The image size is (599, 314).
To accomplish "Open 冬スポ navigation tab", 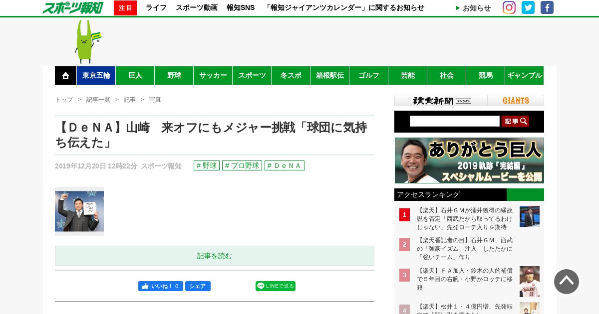I will tap(291, 75).
